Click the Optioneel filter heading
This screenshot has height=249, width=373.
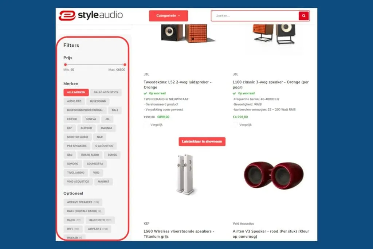(73, 193)
